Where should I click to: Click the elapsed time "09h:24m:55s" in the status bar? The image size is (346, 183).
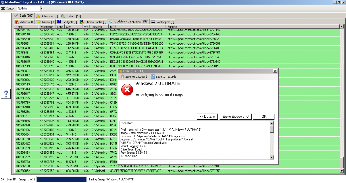(x=9, y=180)
